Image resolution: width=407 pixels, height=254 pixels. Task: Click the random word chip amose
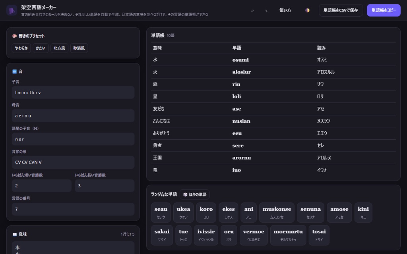click(x=339, y=213)
